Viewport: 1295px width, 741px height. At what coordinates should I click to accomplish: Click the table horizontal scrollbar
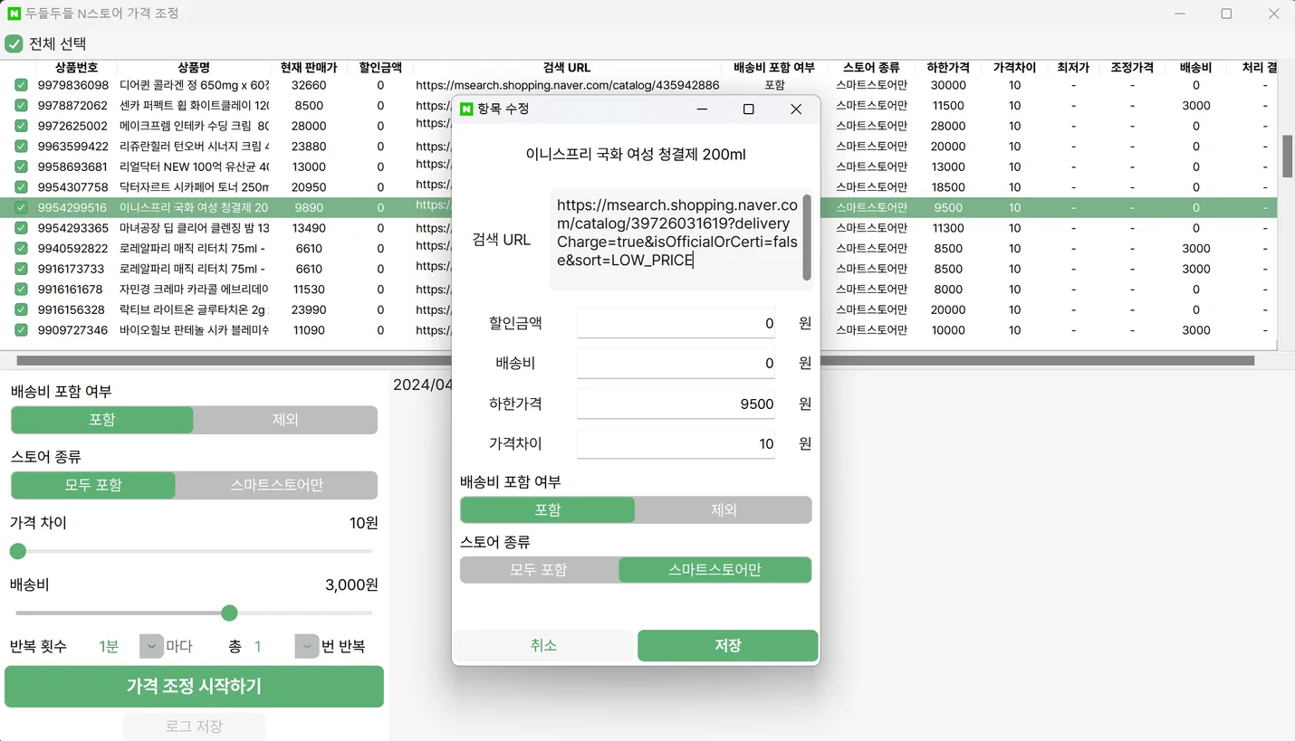tap(636, 360)
